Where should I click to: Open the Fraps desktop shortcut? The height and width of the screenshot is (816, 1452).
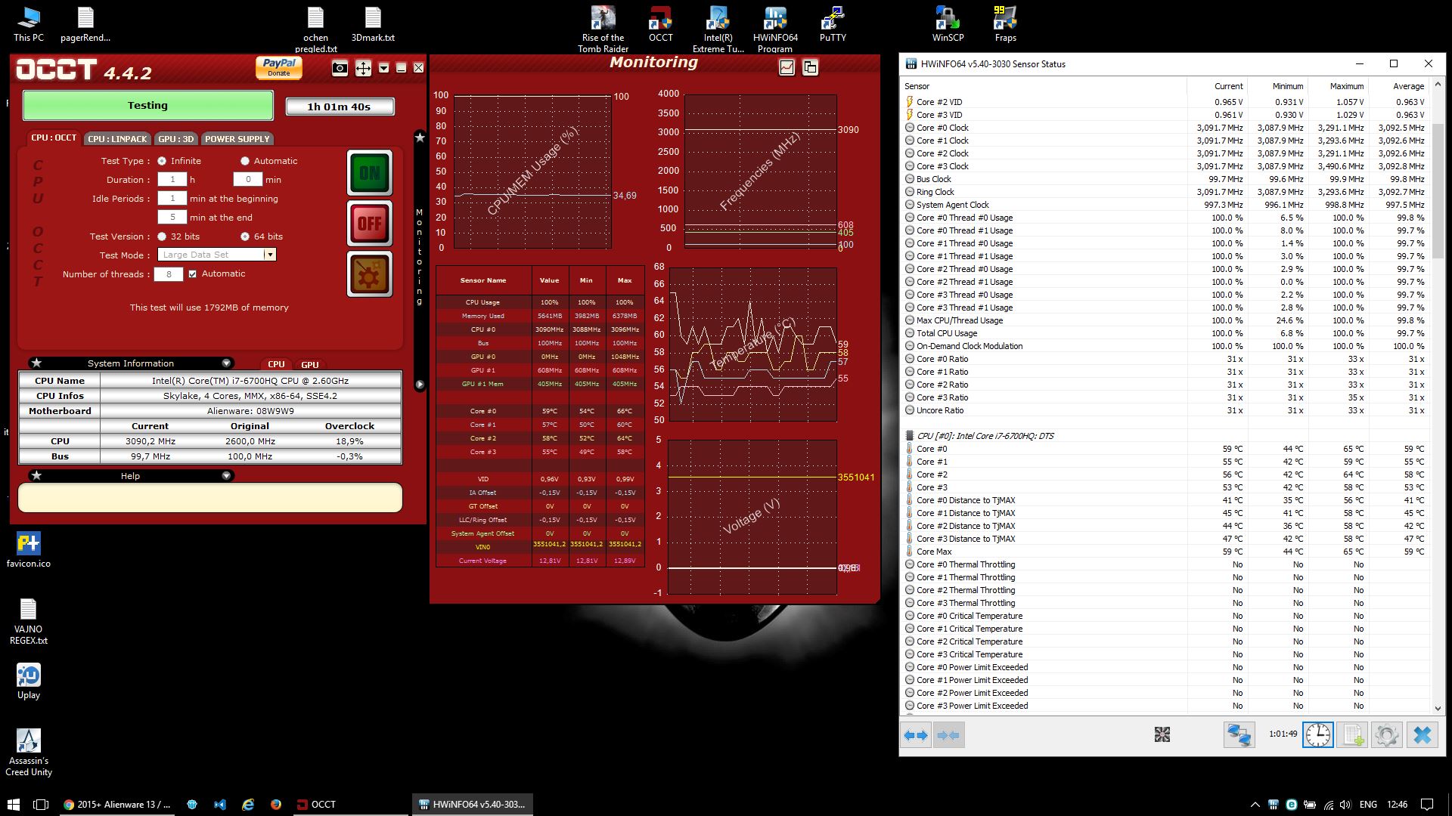[x=1005, y=24]
